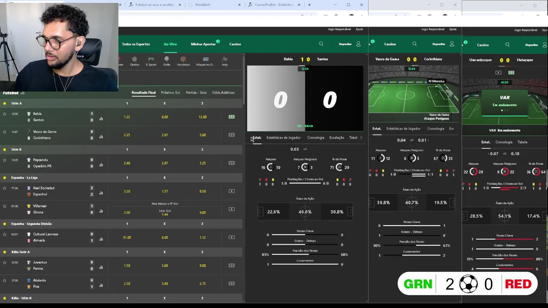Open match tracker pitch icon for Paysandu
548x308 pixels.
232,163
